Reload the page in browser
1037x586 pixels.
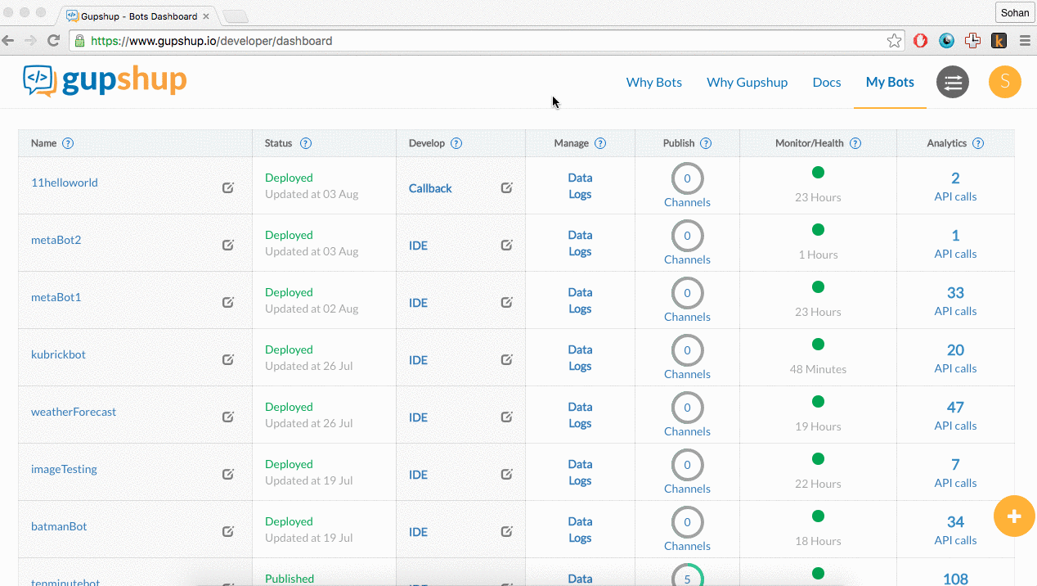coord(54,40)
